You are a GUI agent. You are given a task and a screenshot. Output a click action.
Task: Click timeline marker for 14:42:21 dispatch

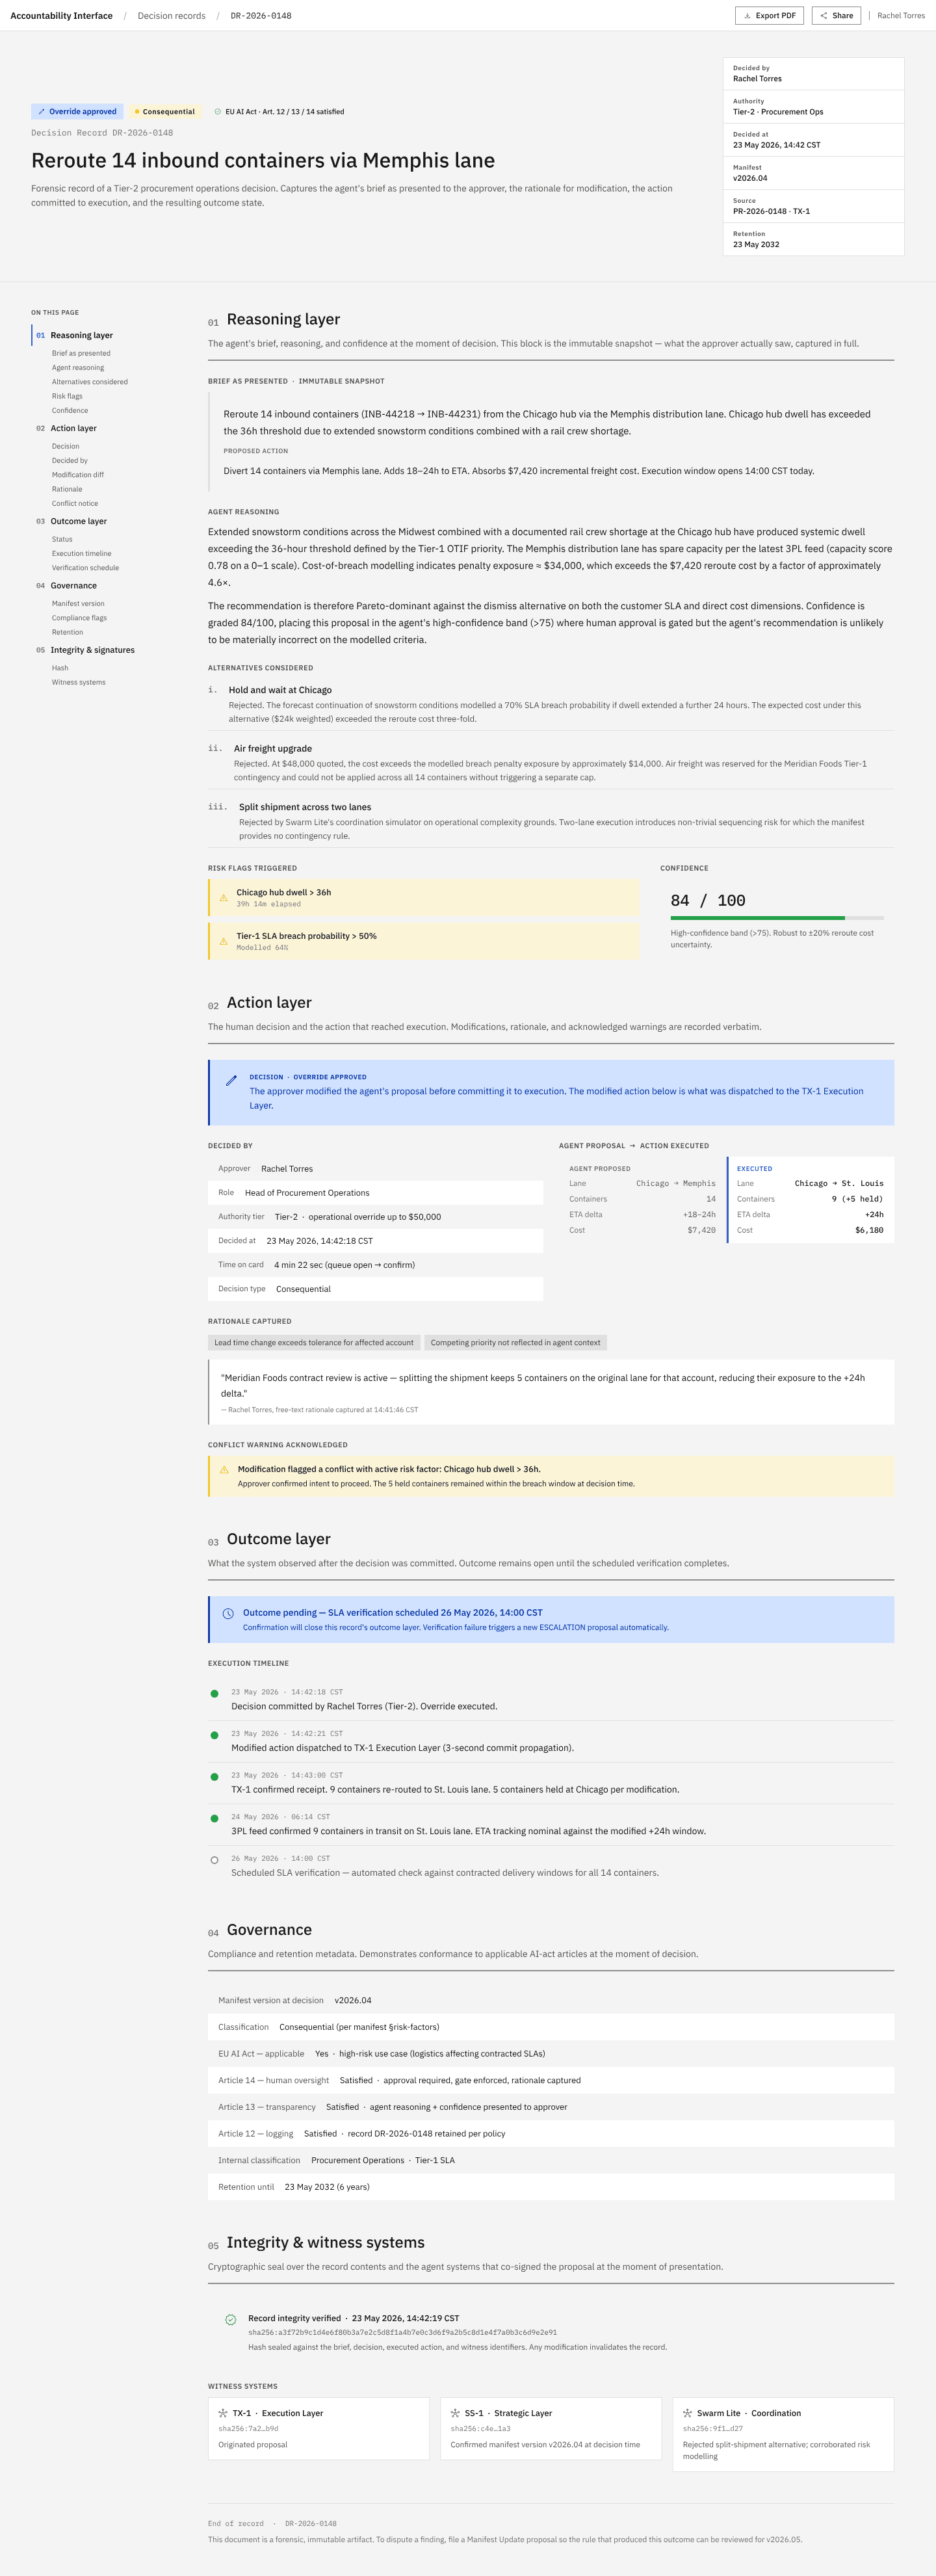coord(214,1735)
